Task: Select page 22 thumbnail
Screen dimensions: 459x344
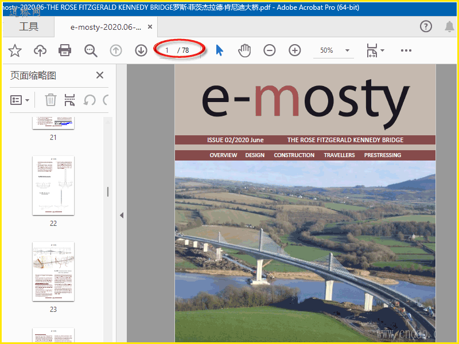Action: [53, 185]
